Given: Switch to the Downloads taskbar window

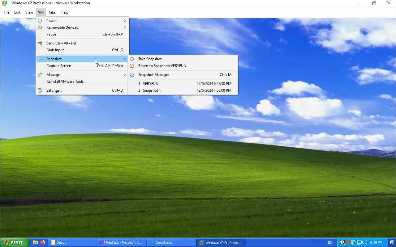Looking at the screenshot, I should (x=171, y=242).
